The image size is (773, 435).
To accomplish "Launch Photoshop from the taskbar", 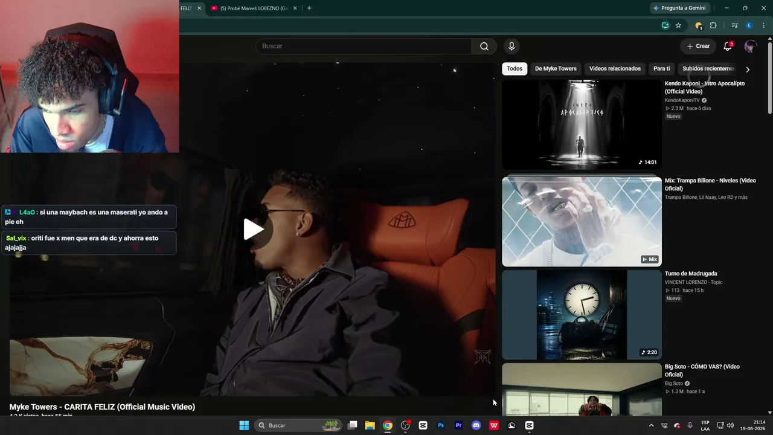I will [x=441, y=425].
